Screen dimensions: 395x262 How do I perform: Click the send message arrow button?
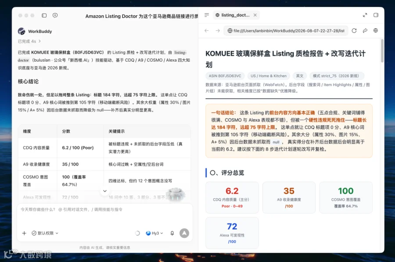click(184, 233)
